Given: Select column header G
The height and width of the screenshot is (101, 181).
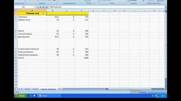Looking at the screenshot, I should click(115, 11).
